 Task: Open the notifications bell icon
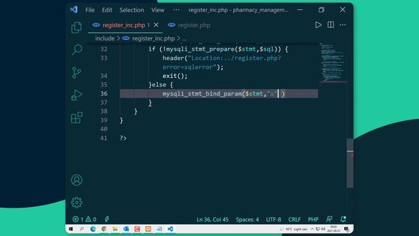click(x=343, y=219)
